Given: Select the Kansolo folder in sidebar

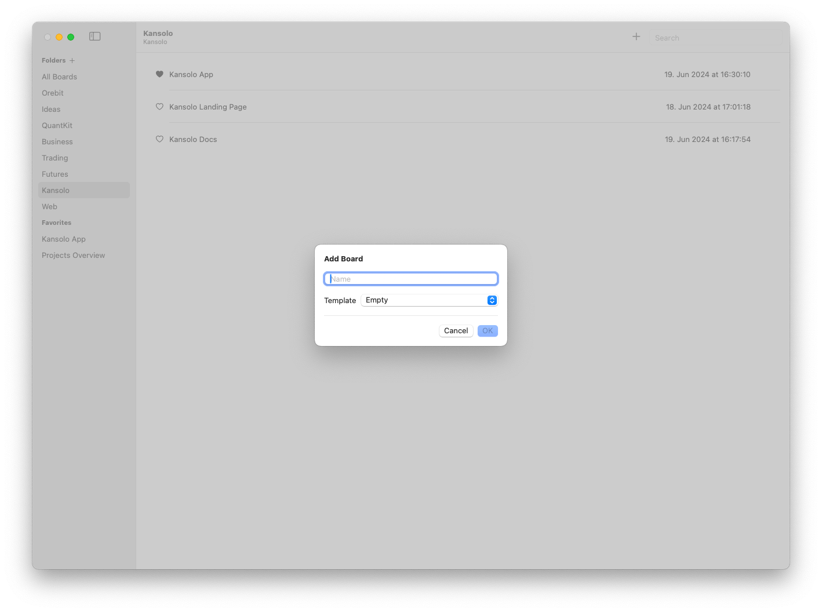Looking at the screenshot, I should coord(84,190).
